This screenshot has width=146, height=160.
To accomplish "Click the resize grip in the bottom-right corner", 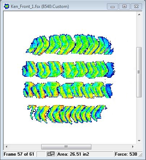I will 140,155.
